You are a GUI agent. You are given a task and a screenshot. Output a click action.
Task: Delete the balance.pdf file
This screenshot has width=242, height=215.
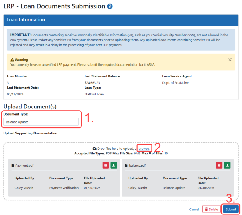pos(219,165)
